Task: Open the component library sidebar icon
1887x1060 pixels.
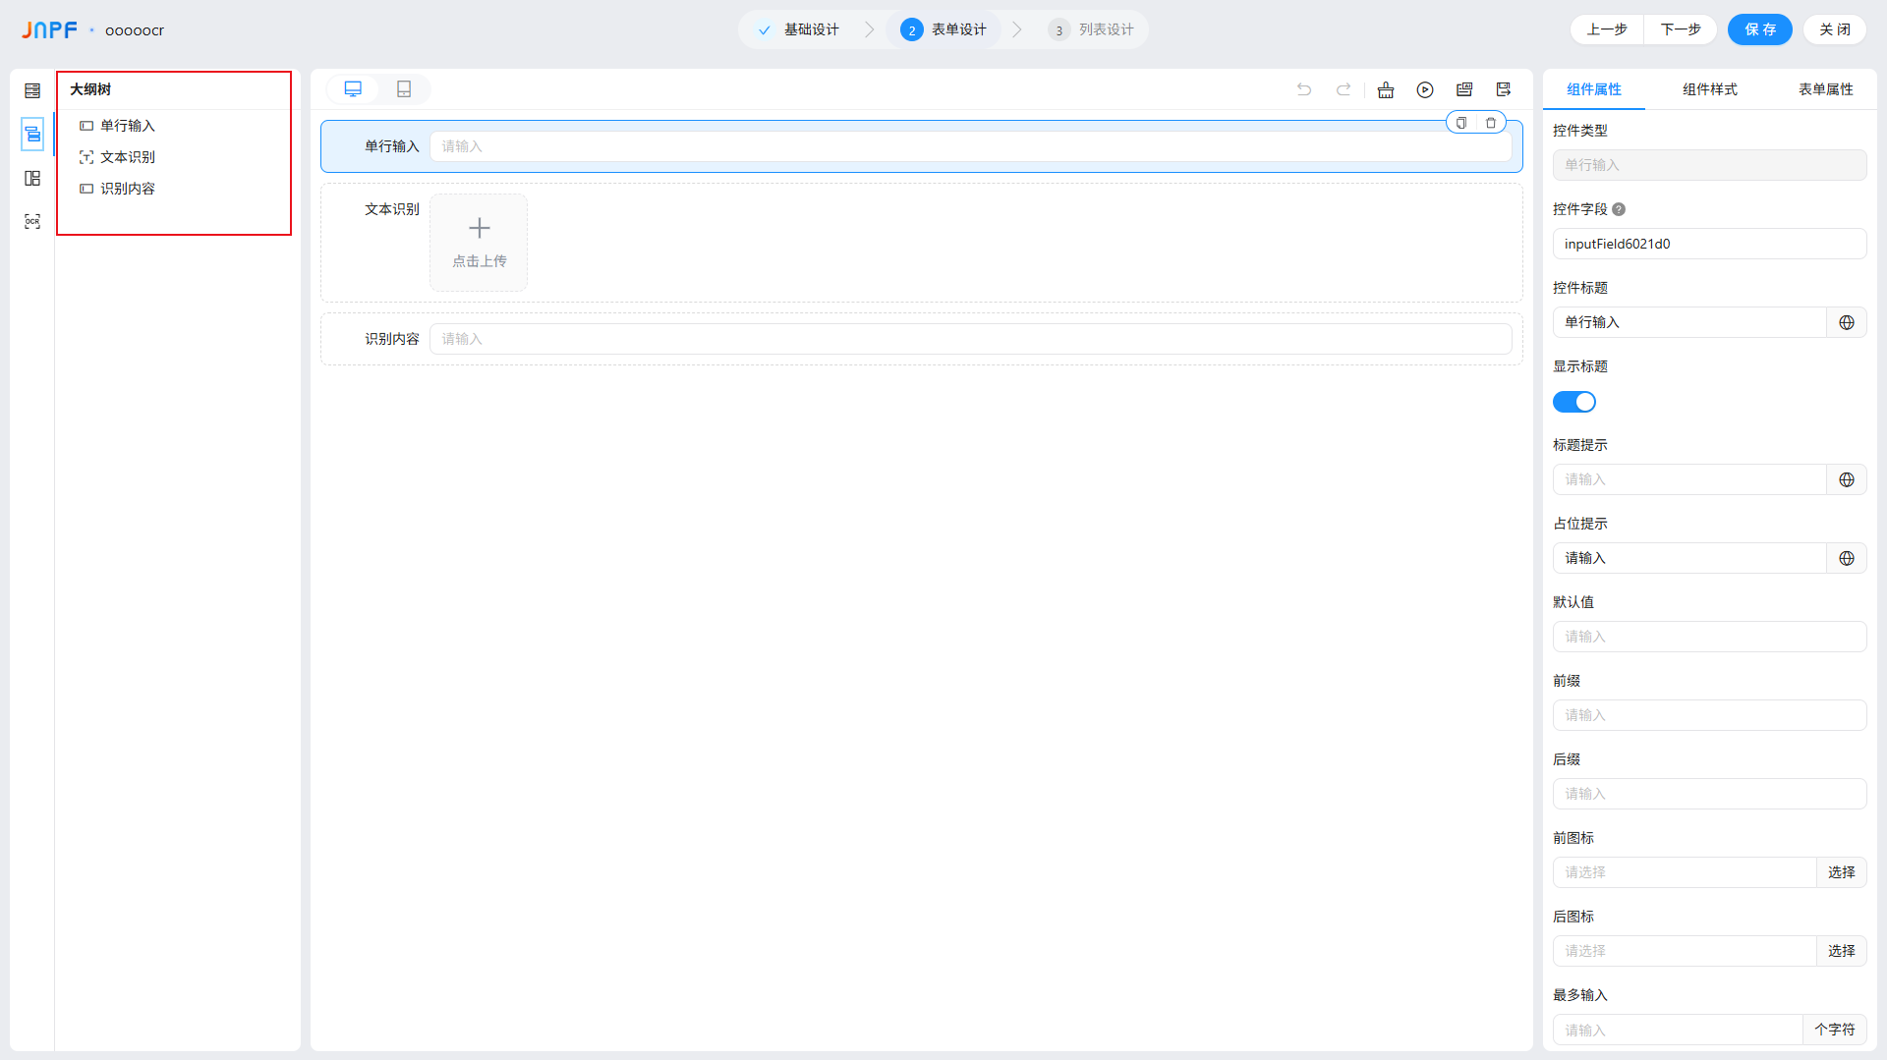Action: (32, 91)
